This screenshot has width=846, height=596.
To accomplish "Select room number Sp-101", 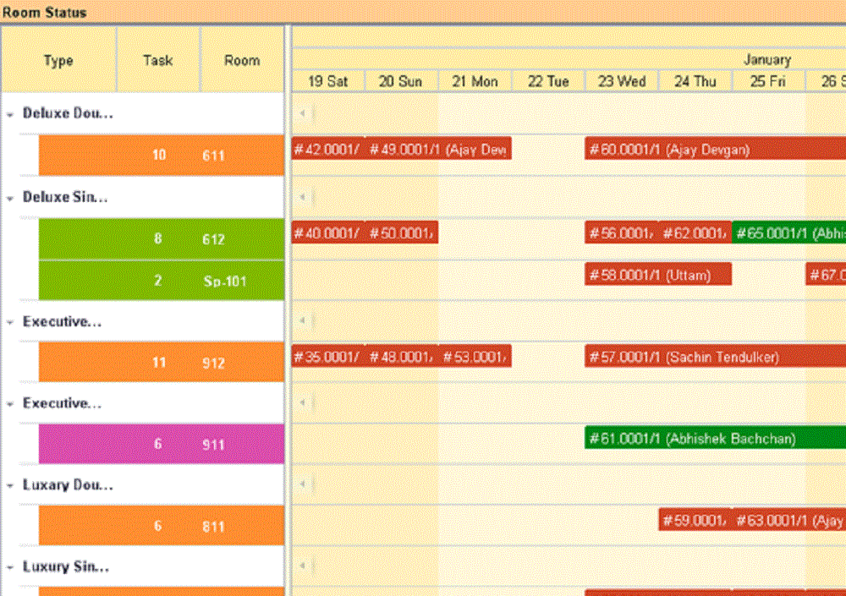I will coord(225,281).
